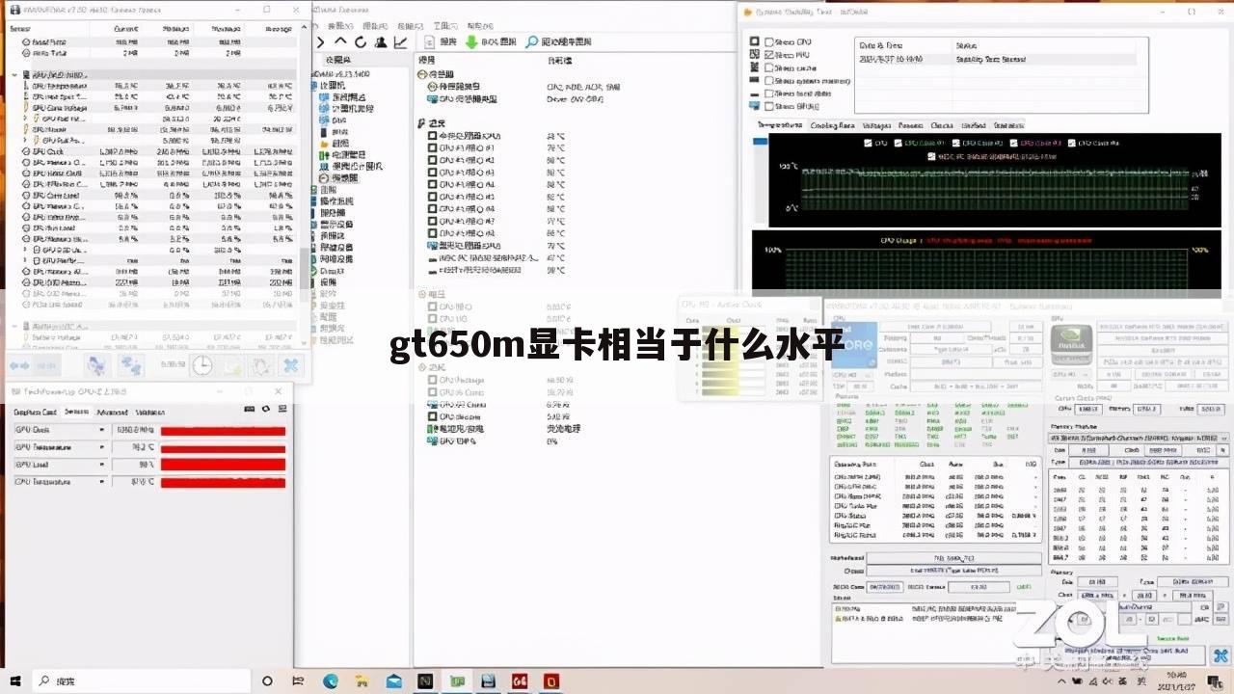The image size is (1234, 694).
Task: Click the Report button in AIDA64 toolbar
Action: click(x=442, y=42)
